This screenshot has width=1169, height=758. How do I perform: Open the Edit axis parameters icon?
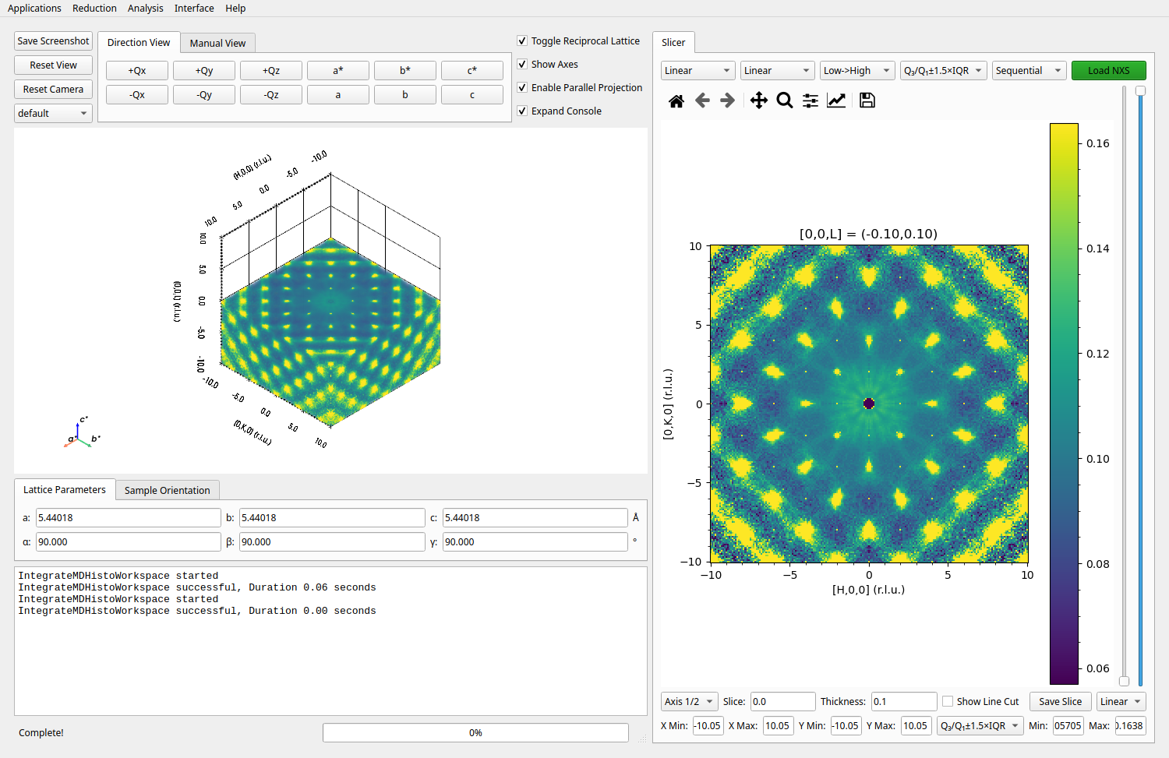836,100
